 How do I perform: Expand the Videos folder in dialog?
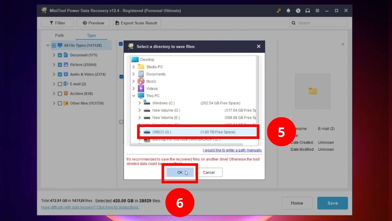[133, 88]
